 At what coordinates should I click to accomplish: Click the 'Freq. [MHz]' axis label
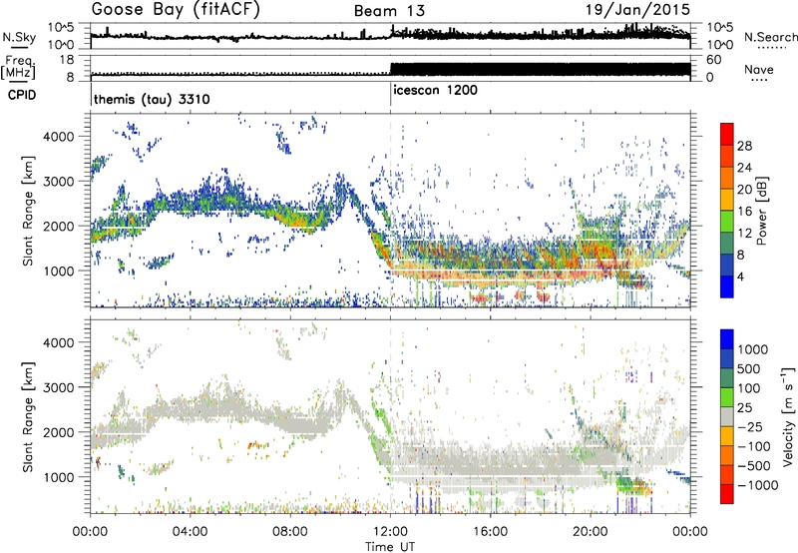click(18, 67)
